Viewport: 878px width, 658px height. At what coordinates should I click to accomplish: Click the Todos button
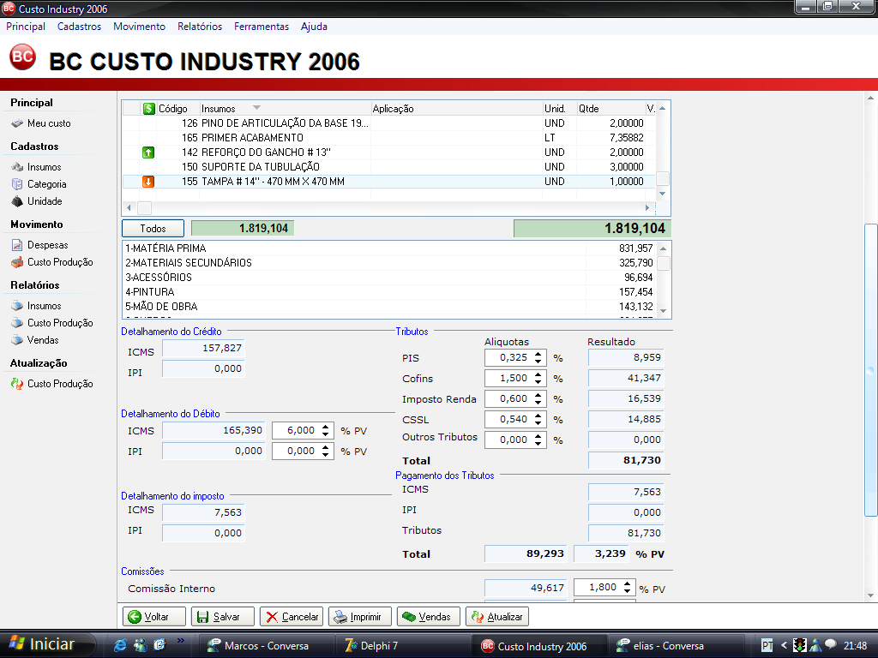153,229
